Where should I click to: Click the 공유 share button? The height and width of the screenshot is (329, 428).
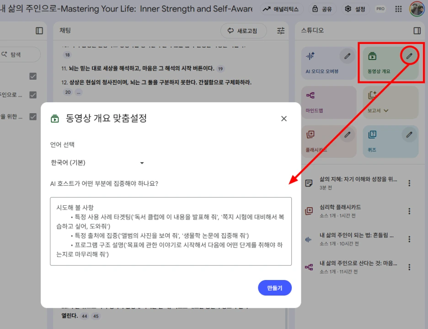coord(322,9)
